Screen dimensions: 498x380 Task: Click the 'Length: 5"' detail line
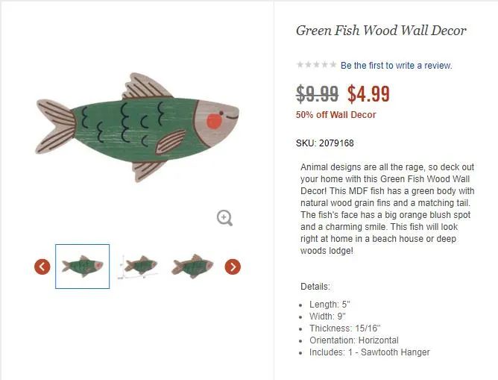point(330,305)
